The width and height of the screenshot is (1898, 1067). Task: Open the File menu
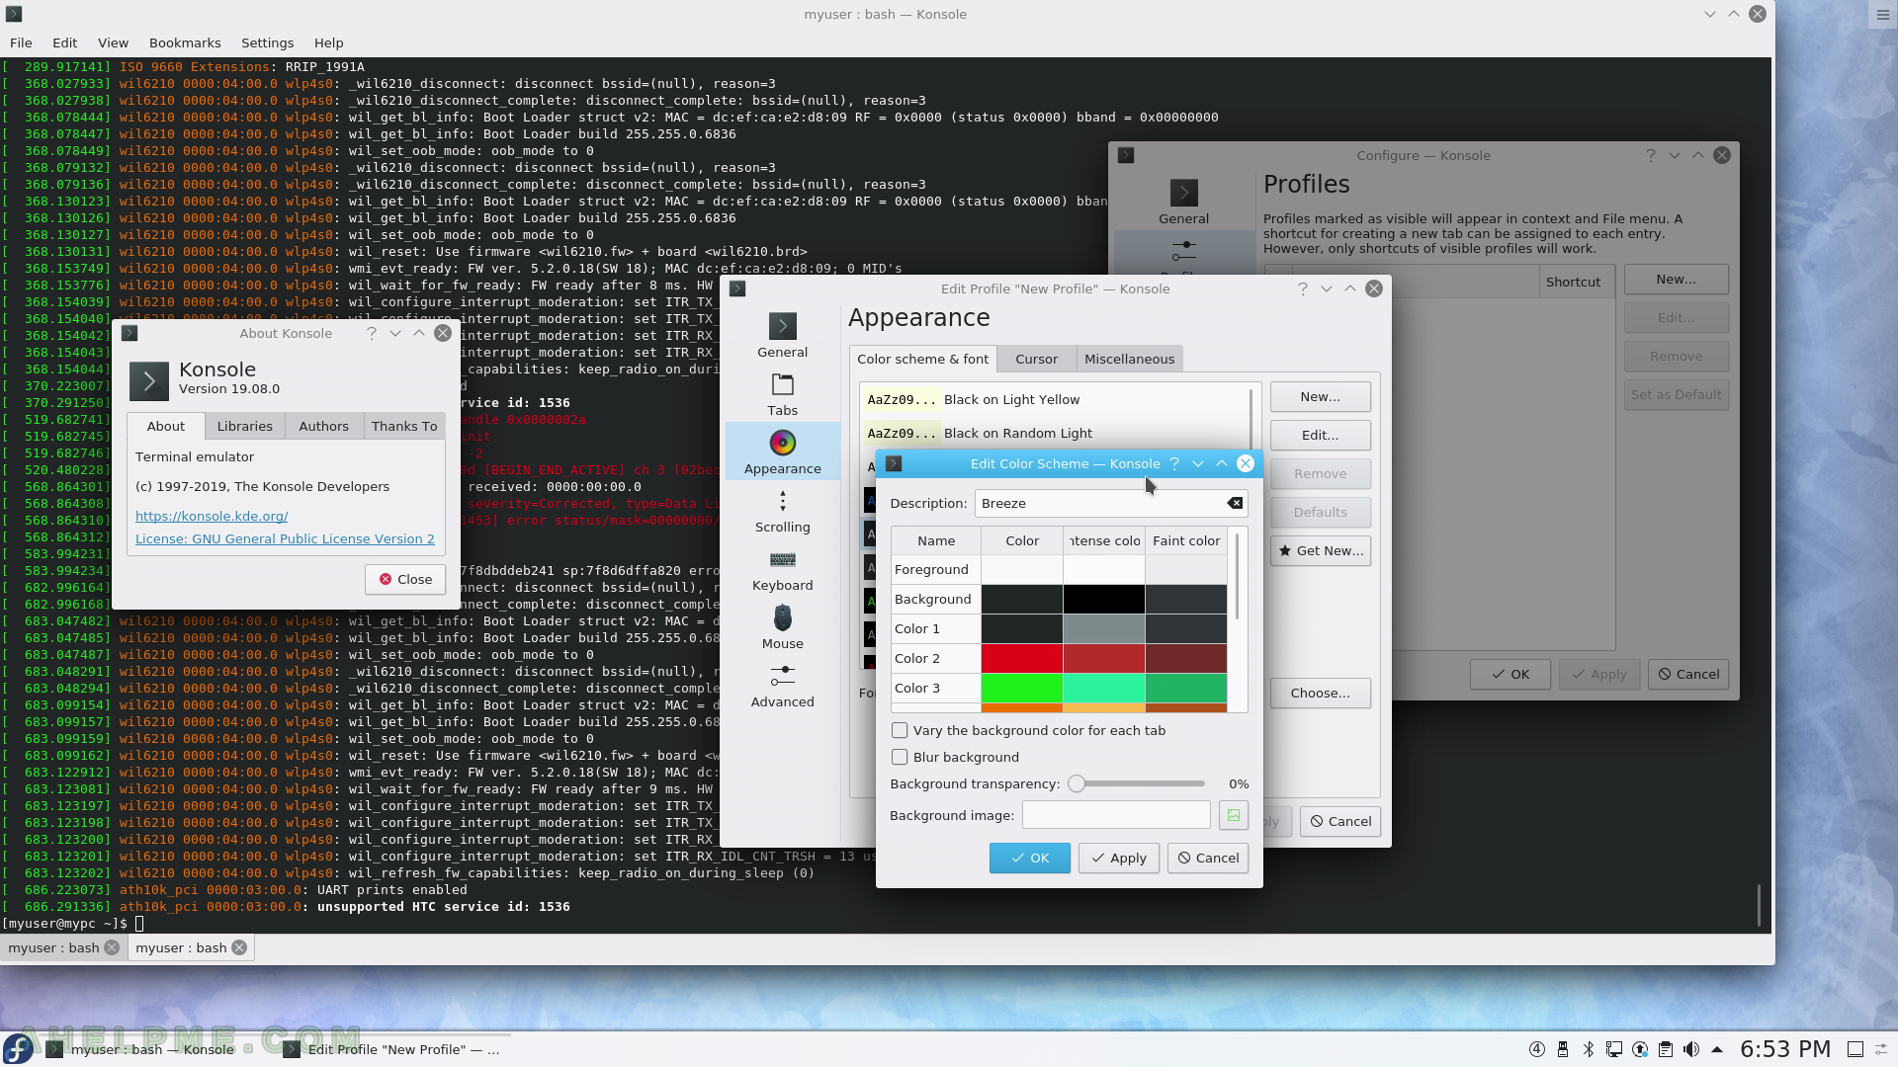[21, 42]
